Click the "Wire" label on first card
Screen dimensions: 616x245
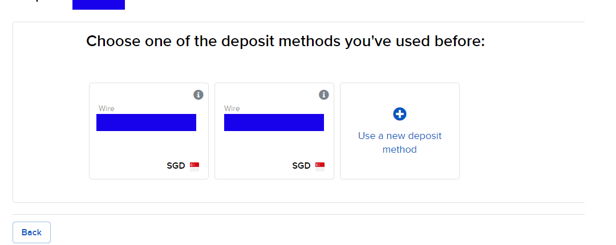point(107,108)
